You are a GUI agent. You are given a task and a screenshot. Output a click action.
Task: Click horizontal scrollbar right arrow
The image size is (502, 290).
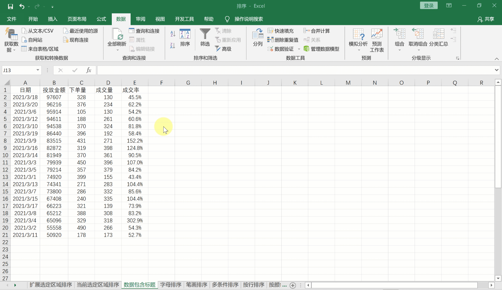492,285
